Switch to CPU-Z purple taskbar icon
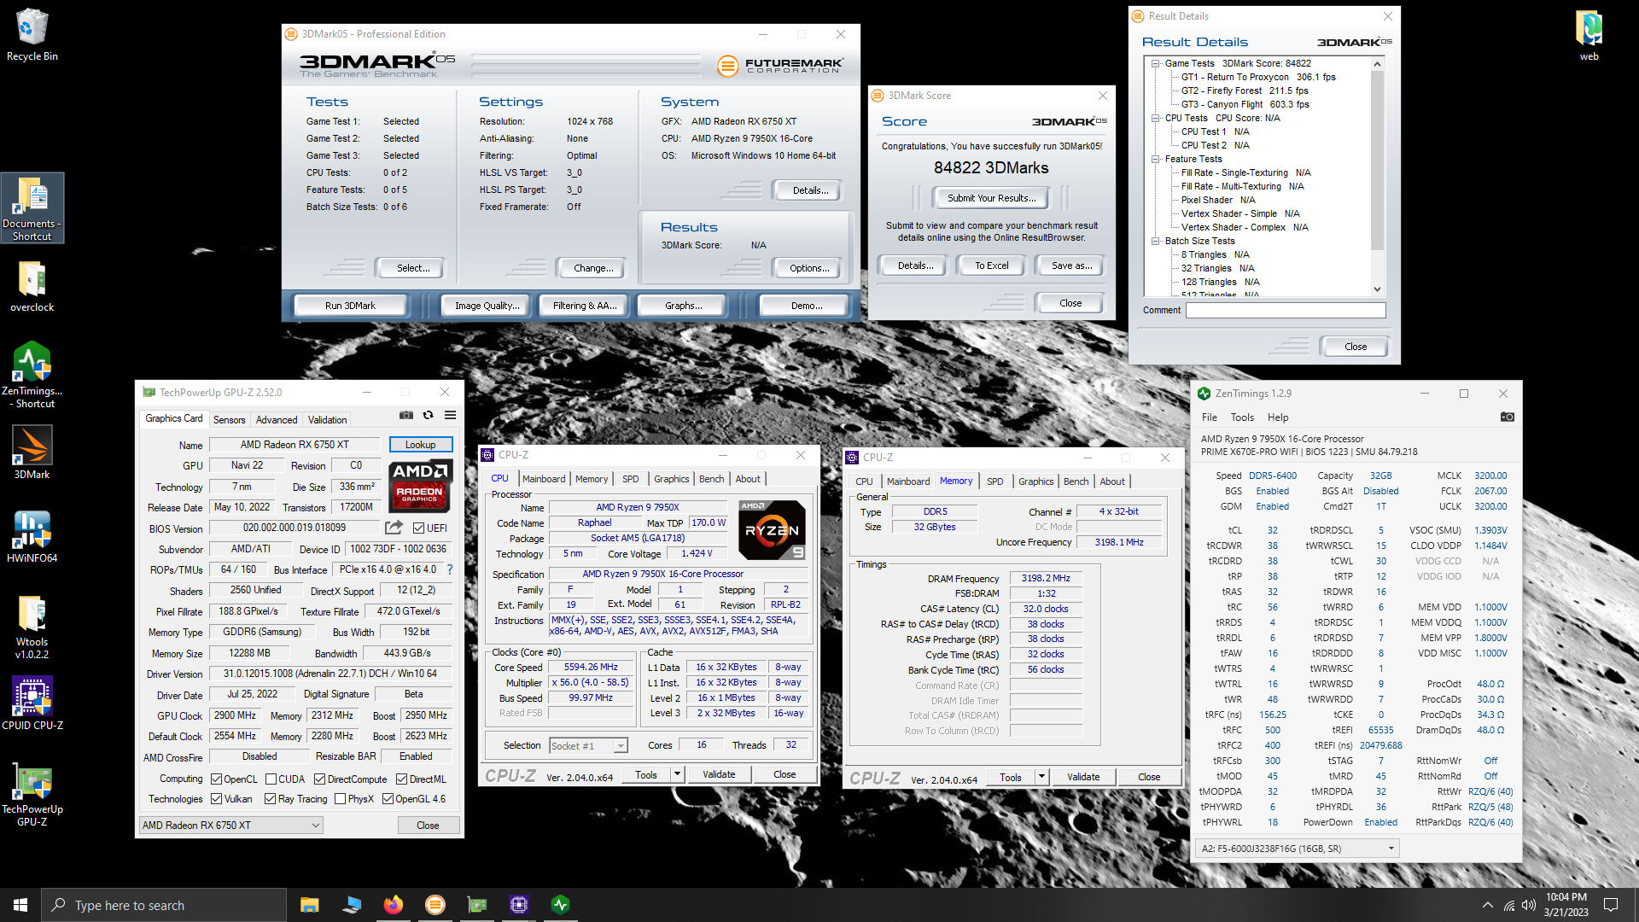The width and height of the screenshot is (1639, 922). (518, 905)
